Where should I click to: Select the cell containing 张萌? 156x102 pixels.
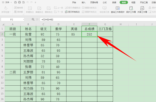[28, 67]
